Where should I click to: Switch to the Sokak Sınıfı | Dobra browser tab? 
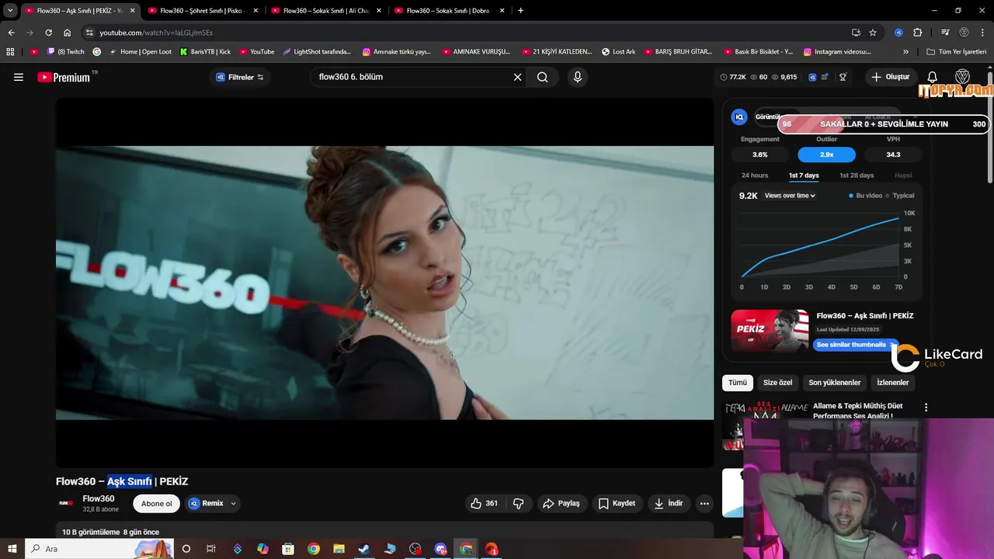click(x=448, y=11)
